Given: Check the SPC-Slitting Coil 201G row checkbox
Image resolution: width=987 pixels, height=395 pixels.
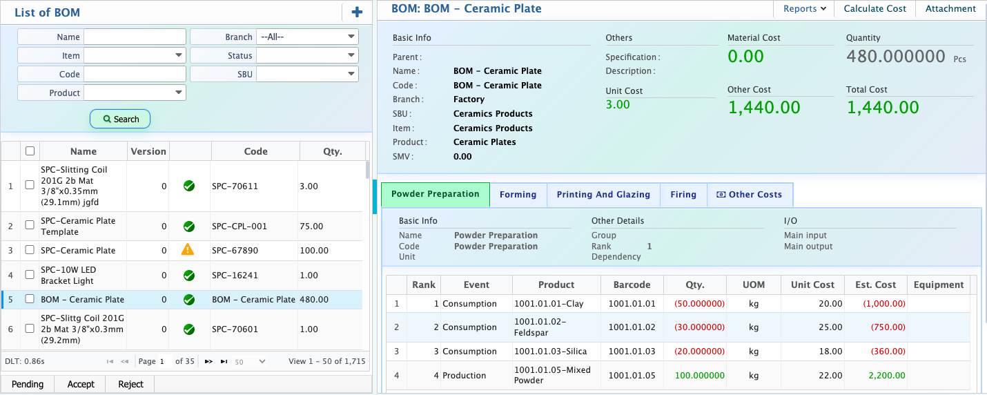Looking at the screenshot, I should click(x=30, y=185).
